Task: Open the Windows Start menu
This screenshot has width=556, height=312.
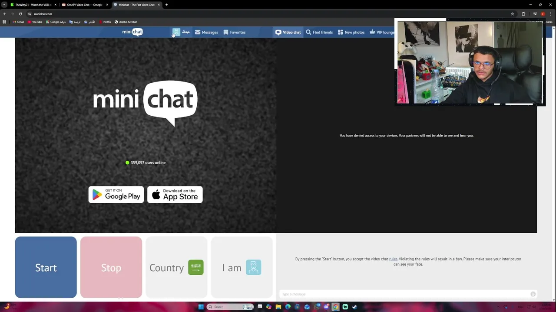Action: click(201, 307)
